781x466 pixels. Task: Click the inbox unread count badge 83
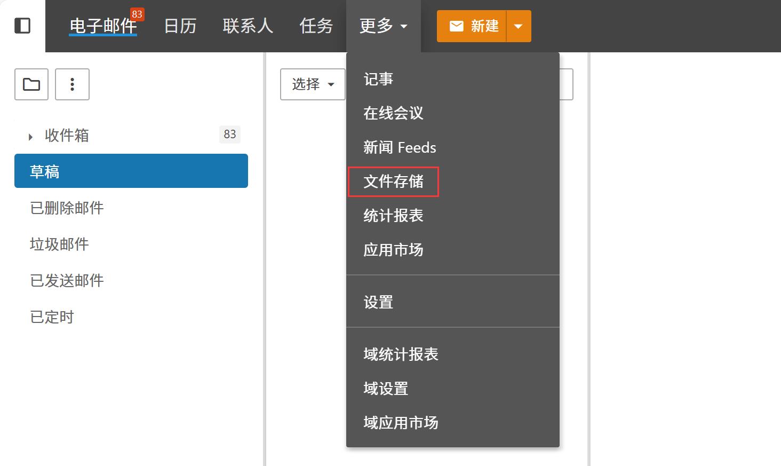pos(230,135)
